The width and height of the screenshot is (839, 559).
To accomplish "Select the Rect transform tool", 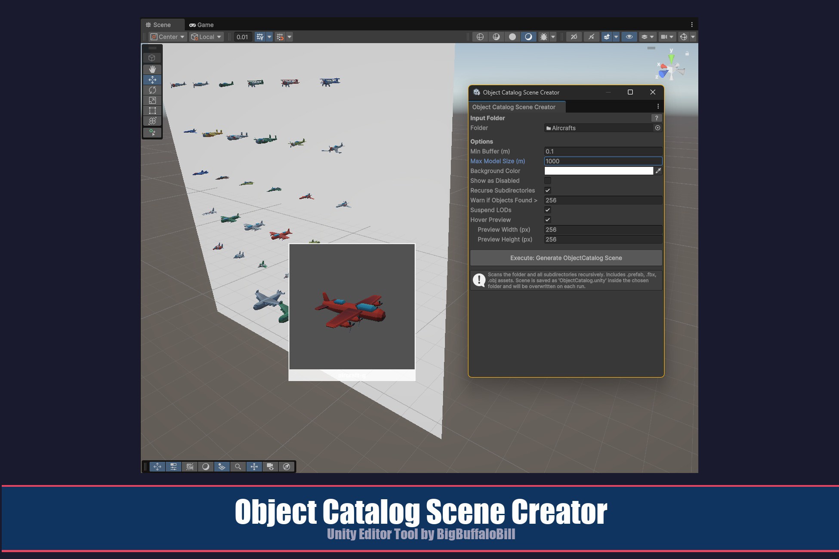I will [152, 111].
